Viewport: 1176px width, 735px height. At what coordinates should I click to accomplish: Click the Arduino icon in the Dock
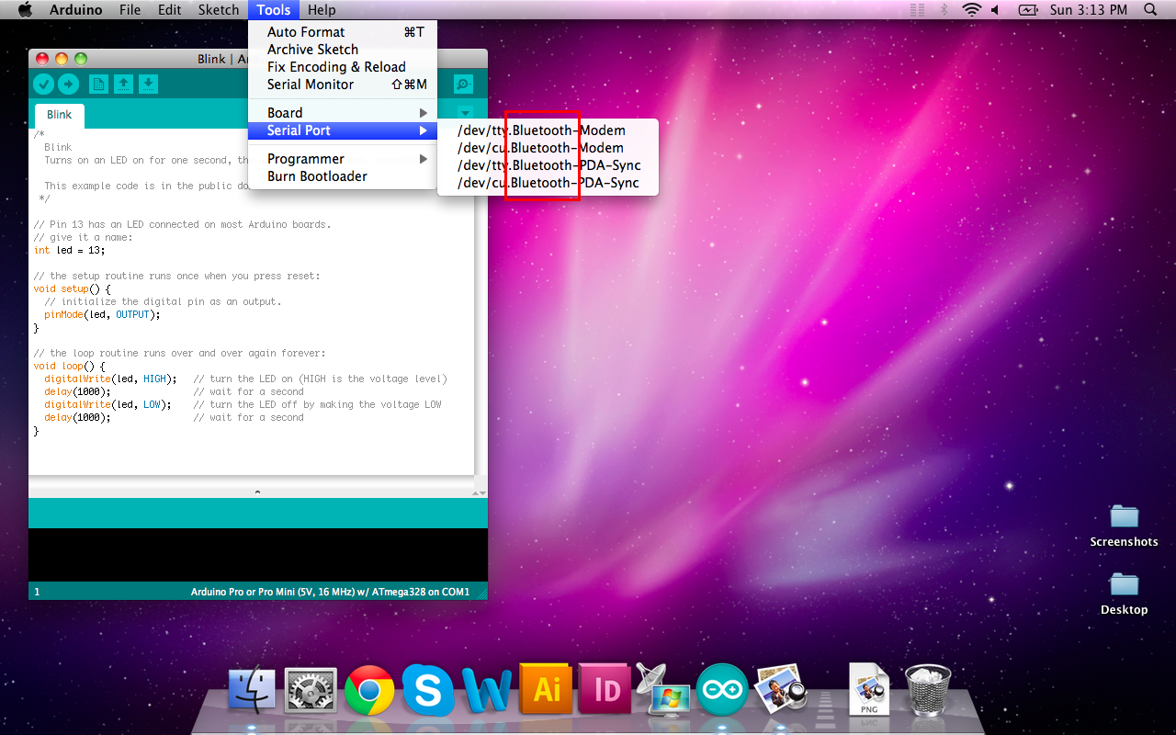[721, 691]
